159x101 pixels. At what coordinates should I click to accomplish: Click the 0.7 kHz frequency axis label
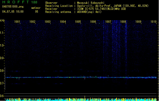pos(2,83)
